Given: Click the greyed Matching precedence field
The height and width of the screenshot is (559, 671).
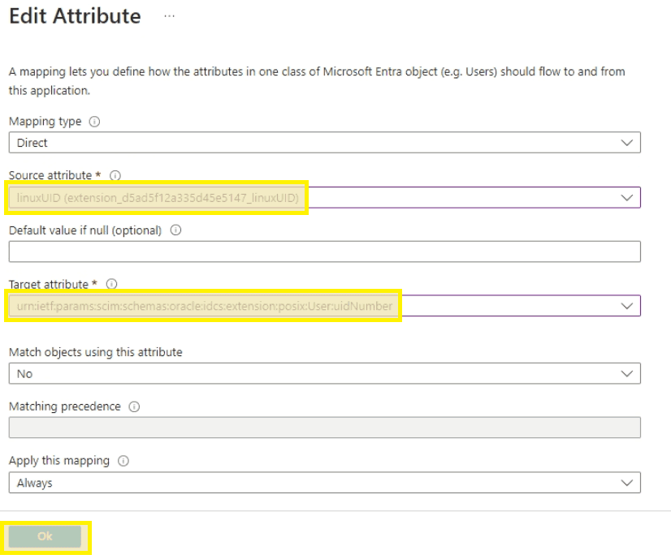Looking at the screenshot, I should (324, 428).
